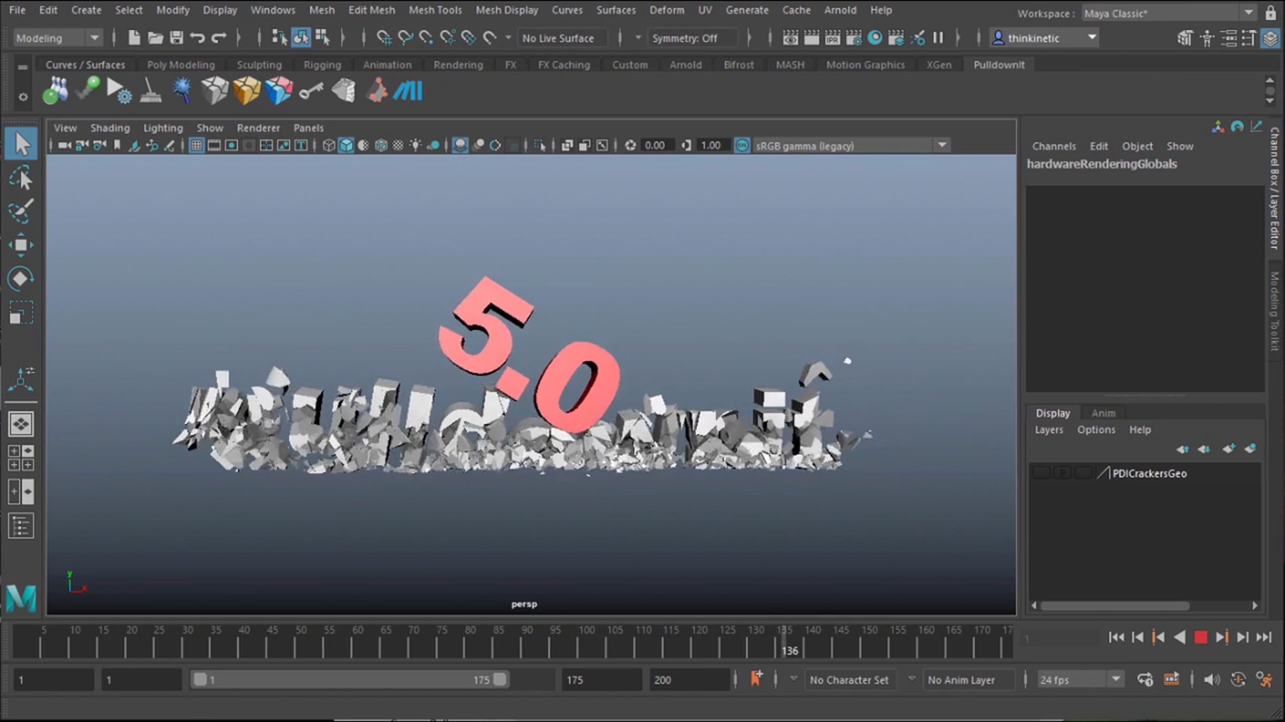
Task: Stop playback with the red stop button
Action: 1200,637
